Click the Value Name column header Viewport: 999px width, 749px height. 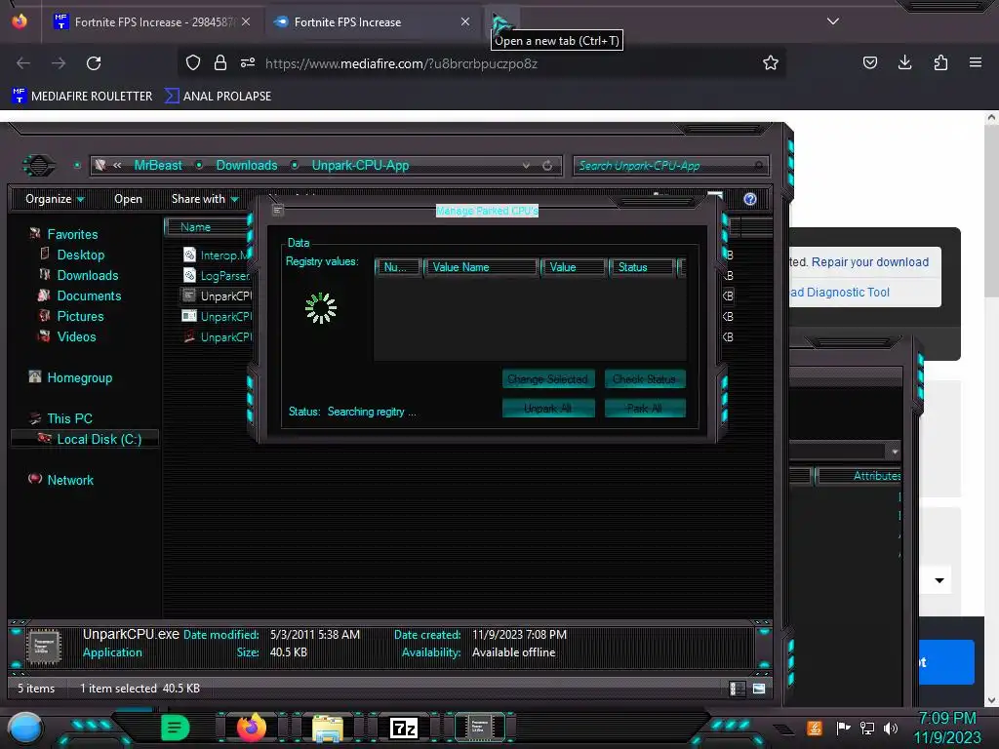pos(482,267)
